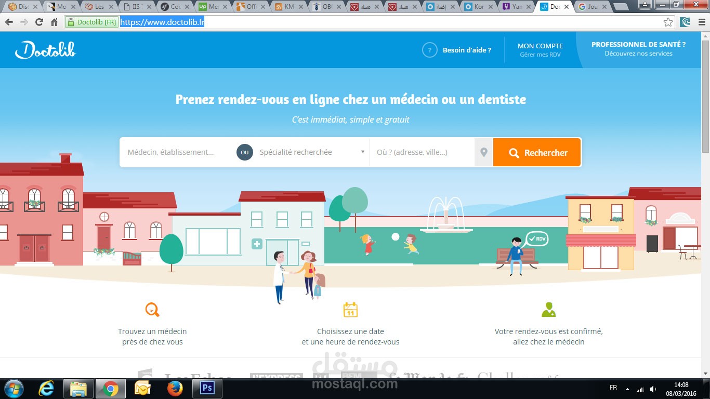Click the FR language indicator in tray
The height and width of the screenshot is (399, 710).
pyautogui.click(x=613, y=388)
